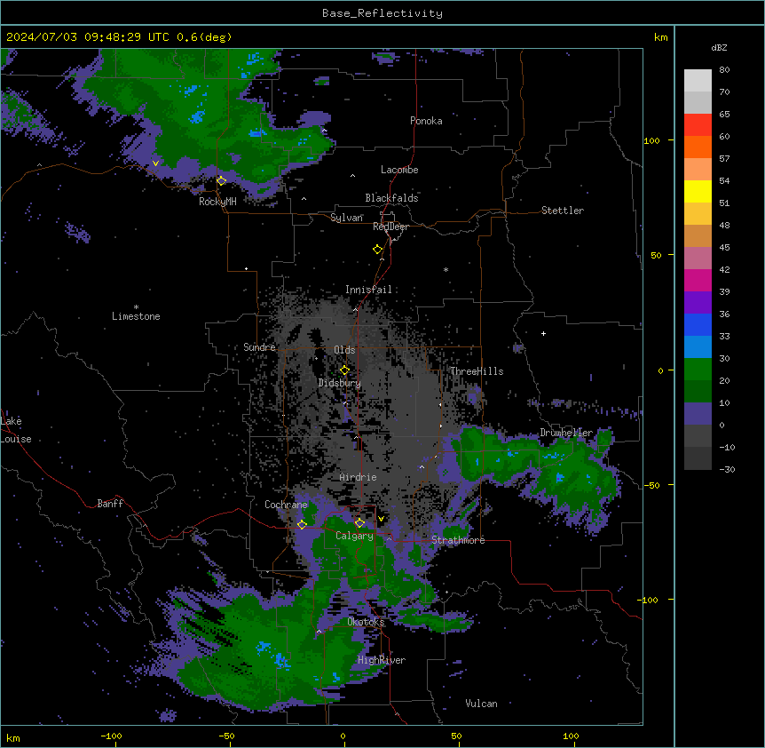Click the Cochrane town label
The image size is (765, 748).
pos(286,505)
